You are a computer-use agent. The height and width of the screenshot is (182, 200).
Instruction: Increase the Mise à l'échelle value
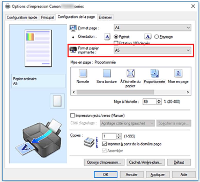tap(159, 100)
